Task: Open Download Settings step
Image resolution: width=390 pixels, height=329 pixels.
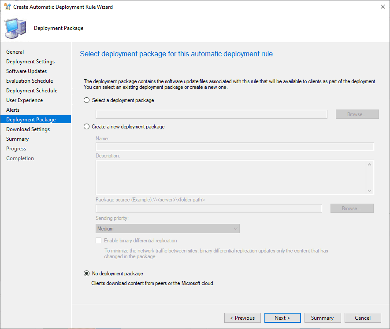Action: (28, 129)
